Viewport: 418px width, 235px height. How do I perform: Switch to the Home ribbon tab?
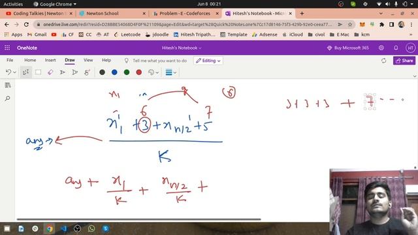point(30,60)
